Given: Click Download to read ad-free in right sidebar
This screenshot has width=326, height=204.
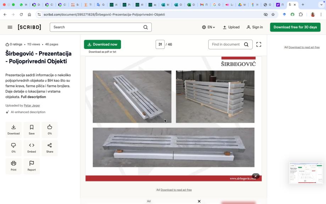Looking at the screenshot, I should [x=304, y=47].
